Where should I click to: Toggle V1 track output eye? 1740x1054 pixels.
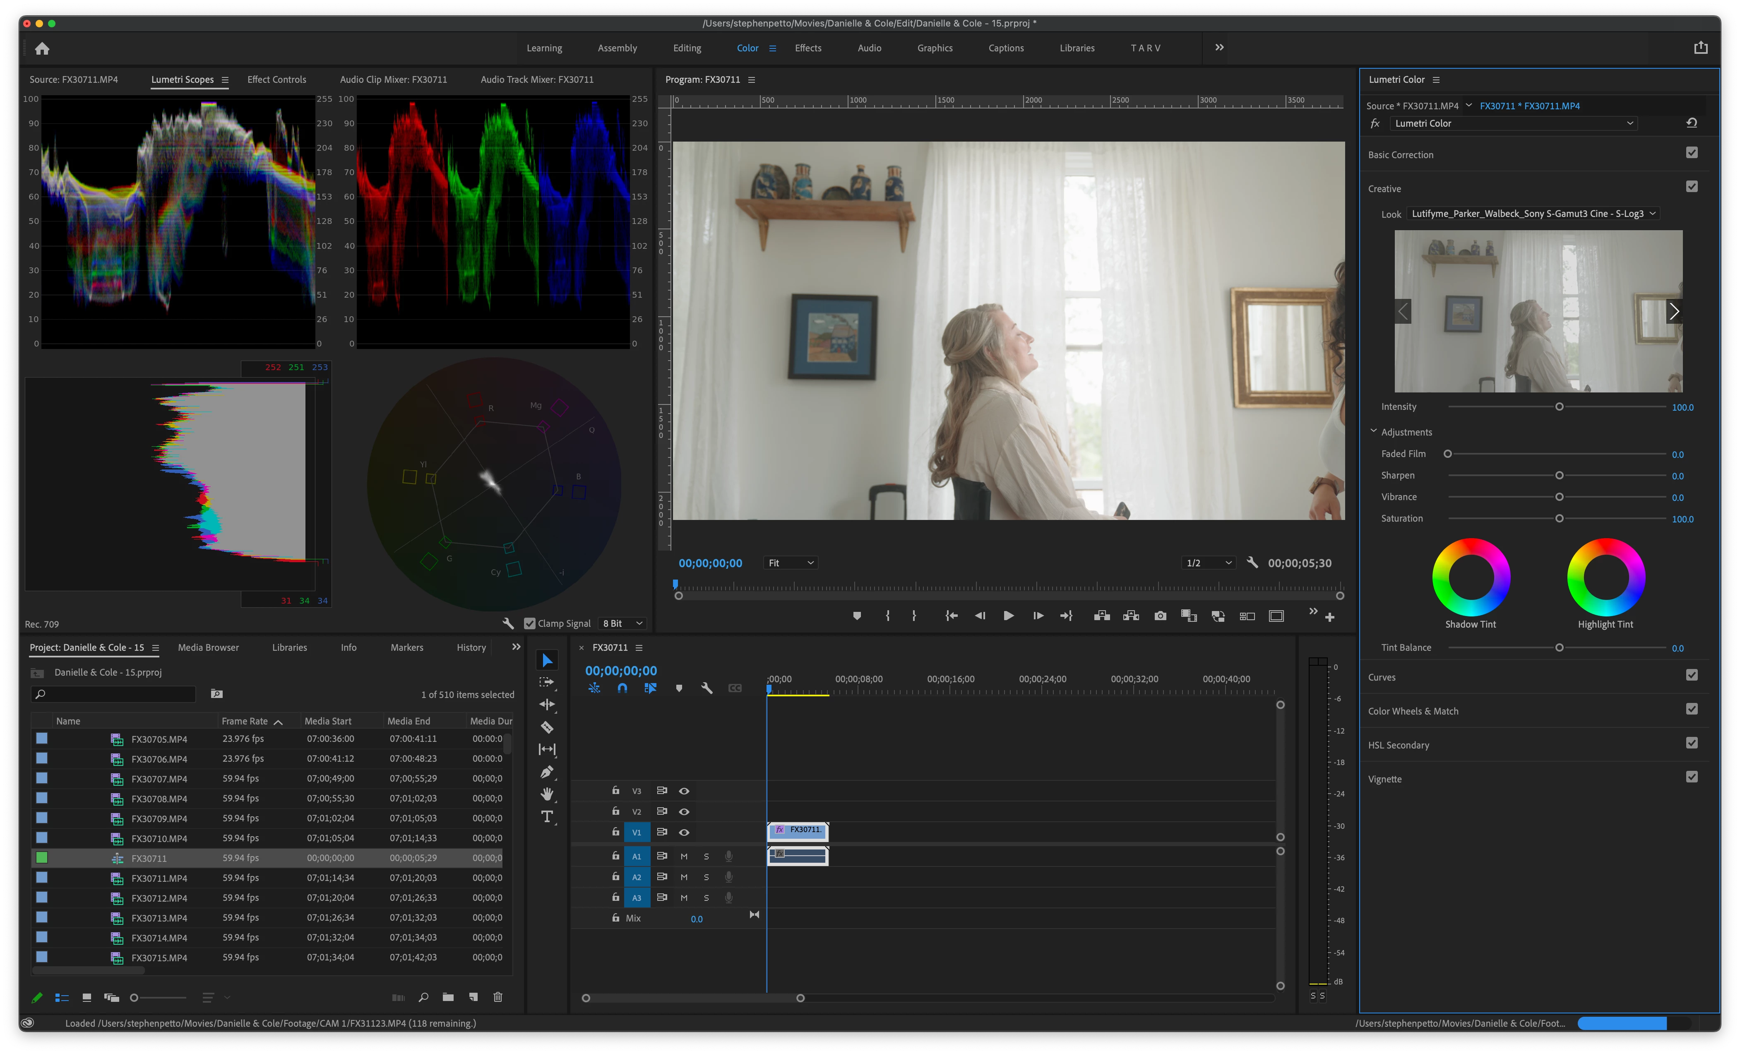tap(684, 832)
